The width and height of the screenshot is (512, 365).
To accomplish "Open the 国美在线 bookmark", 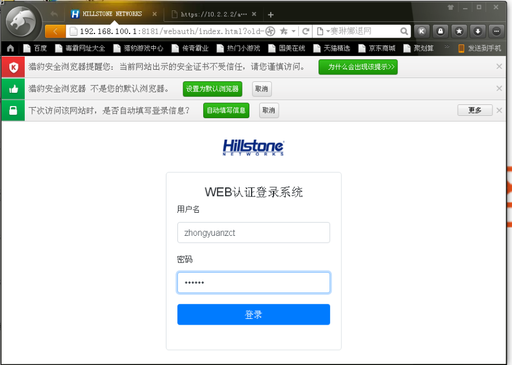I will coord(287,48).
